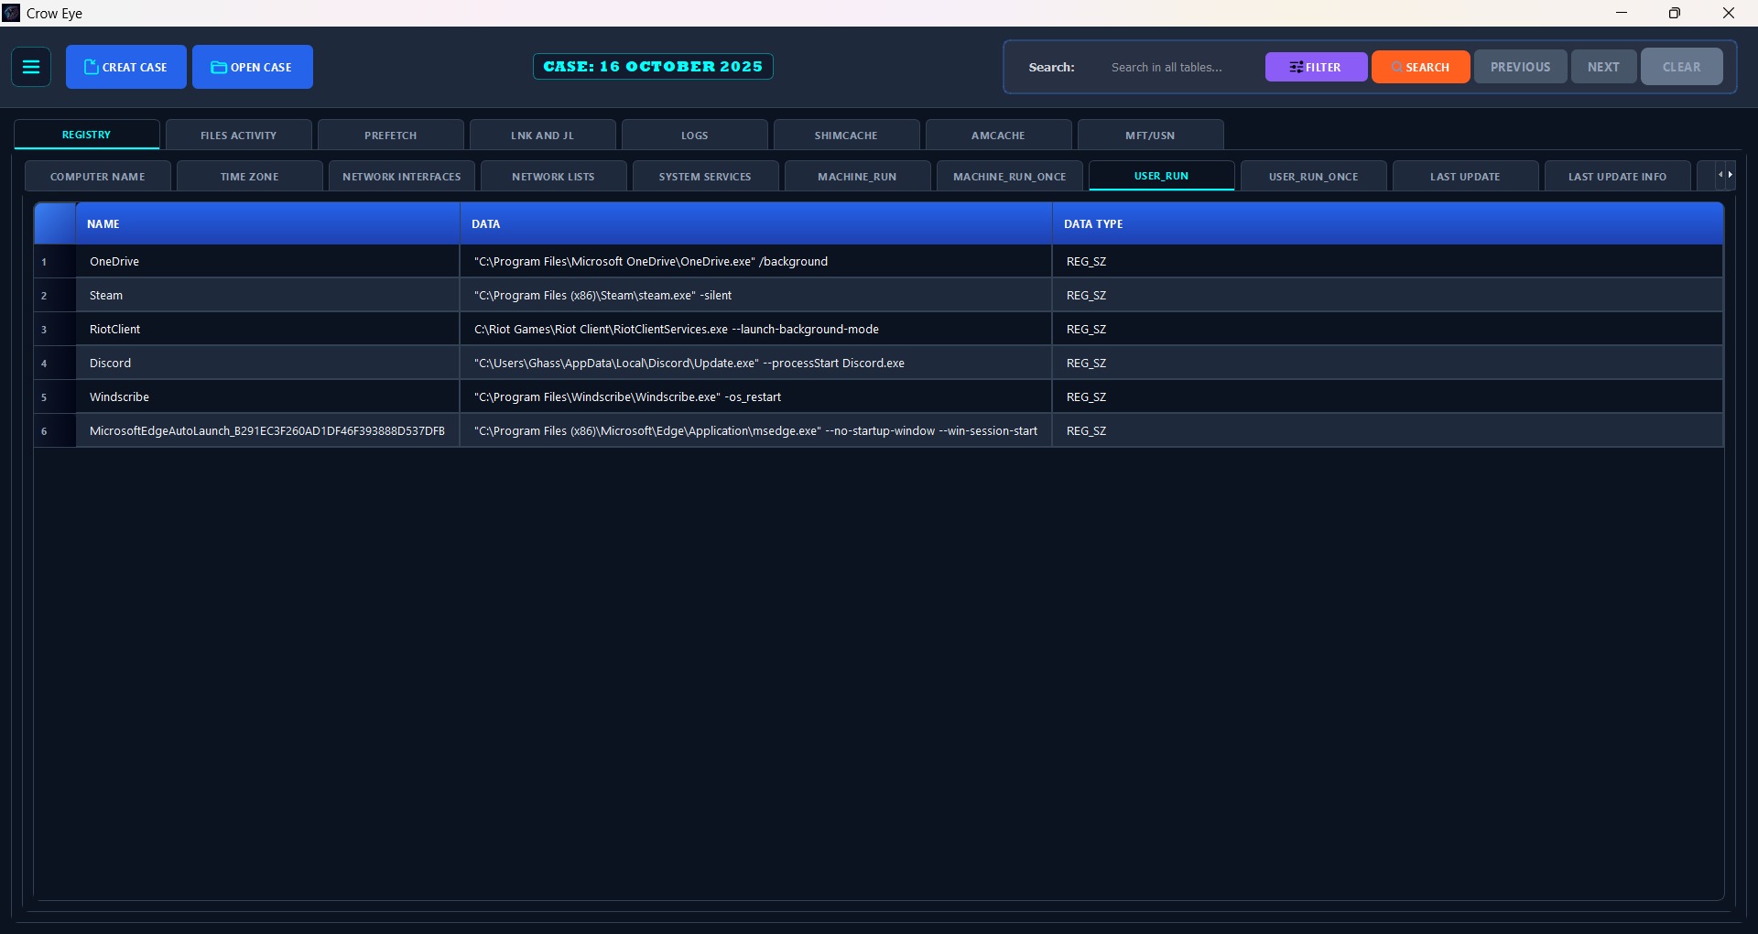Click the Windscribe.exe -os_restart data cell
1758x934 pixels.
coord(756,396)
